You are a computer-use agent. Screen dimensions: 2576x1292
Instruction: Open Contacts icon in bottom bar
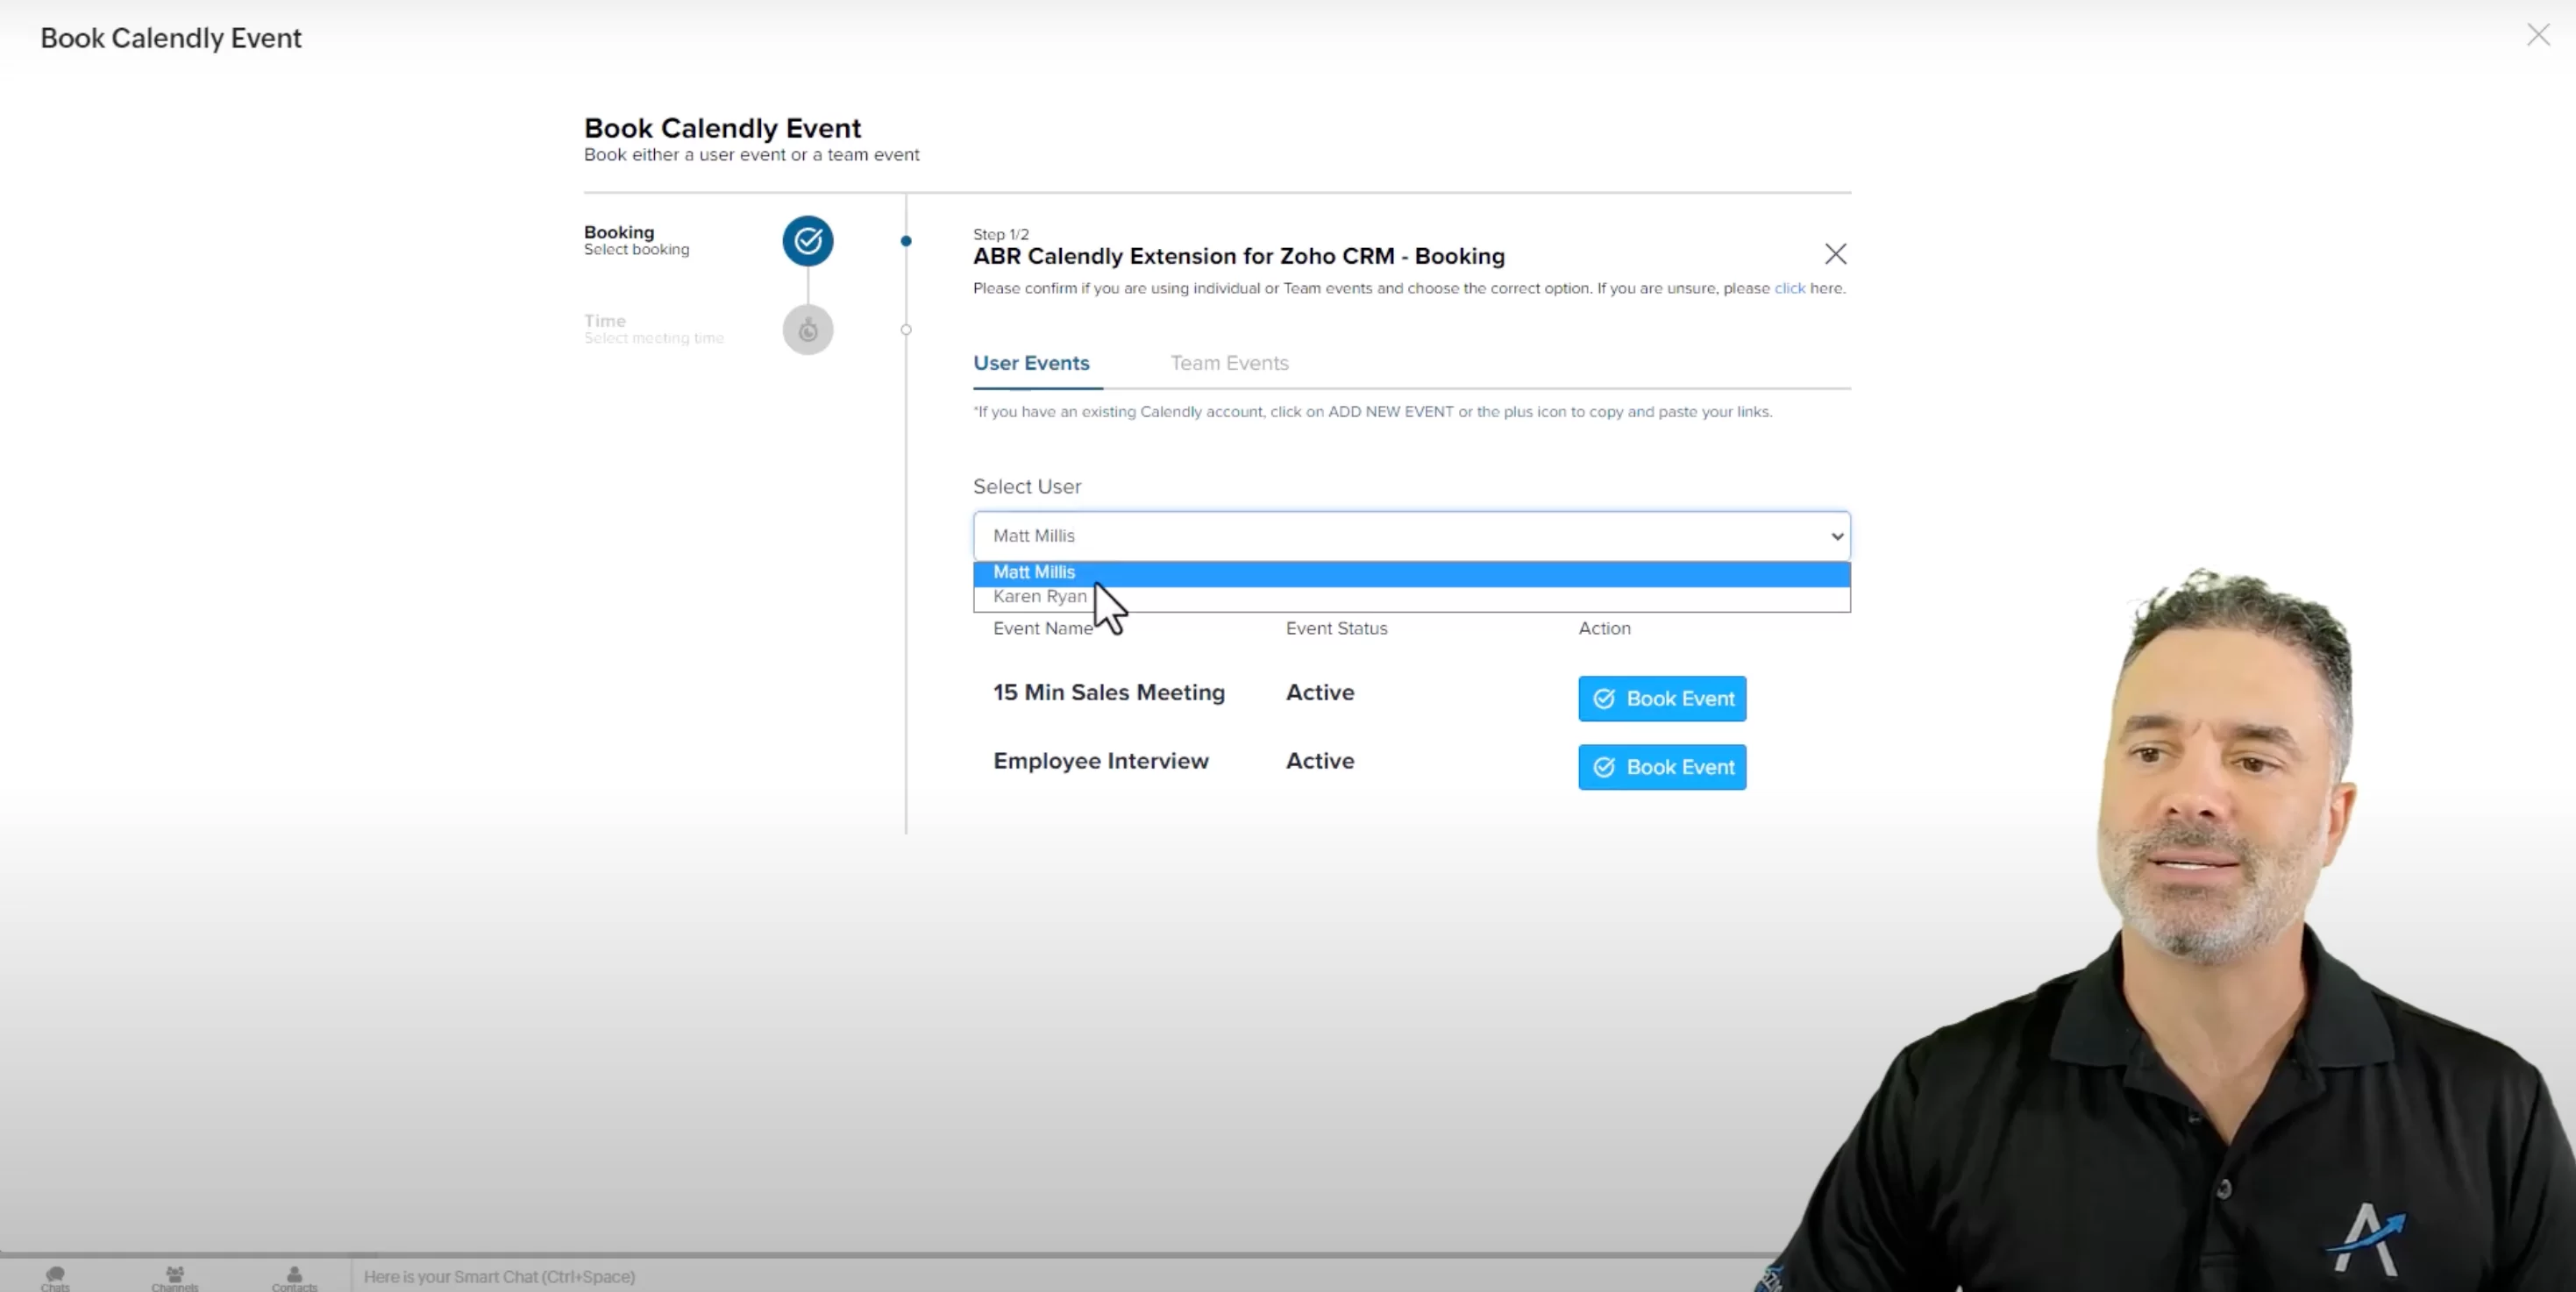(x=294, y=1277)
